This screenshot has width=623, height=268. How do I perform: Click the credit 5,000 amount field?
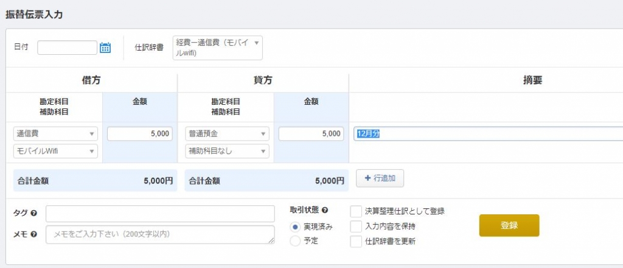(311, 134)
